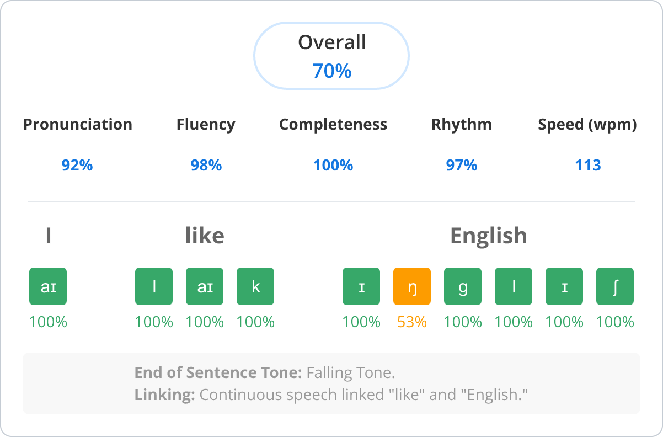The height and width of the screenshot is (437, 663).
Task: Tap the aɪ phoneme tile under "like"
Action: click(205, 286)
